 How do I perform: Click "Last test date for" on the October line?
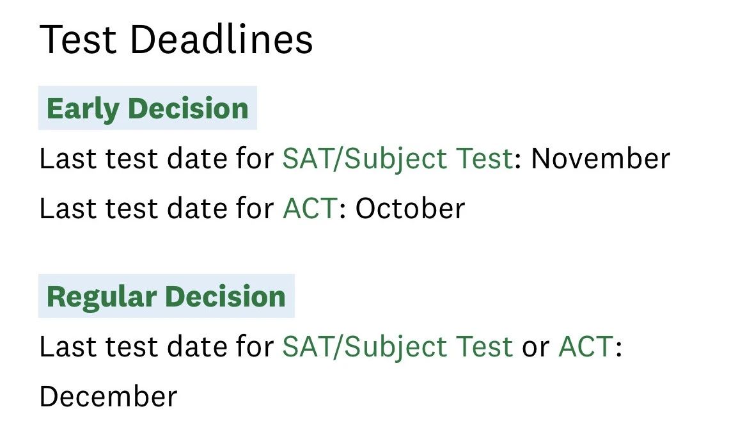coord(157,209)
